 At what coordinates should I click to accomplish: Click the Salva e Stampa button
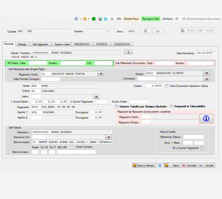pos(144,165)
